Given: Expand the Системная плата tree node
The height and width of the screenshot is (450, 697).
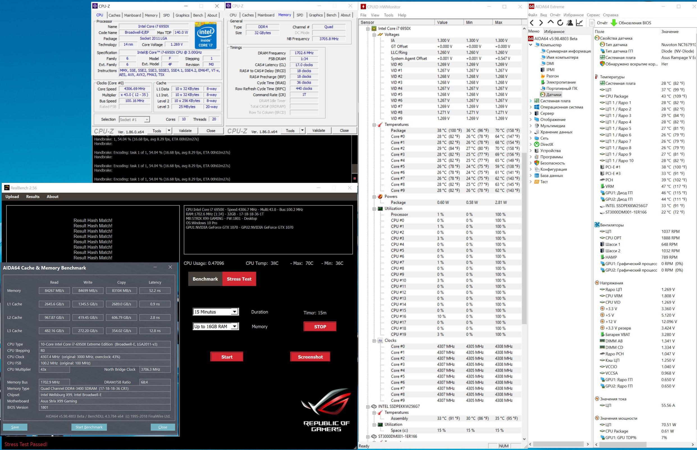Looking at the screenshot, I should [x=531, y=101].
